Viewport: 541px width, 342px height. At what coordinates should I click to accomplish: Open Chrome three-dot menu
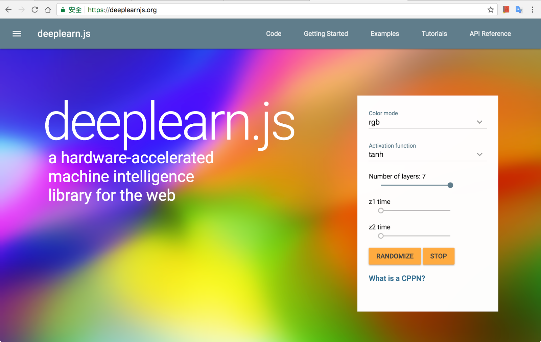533,10
